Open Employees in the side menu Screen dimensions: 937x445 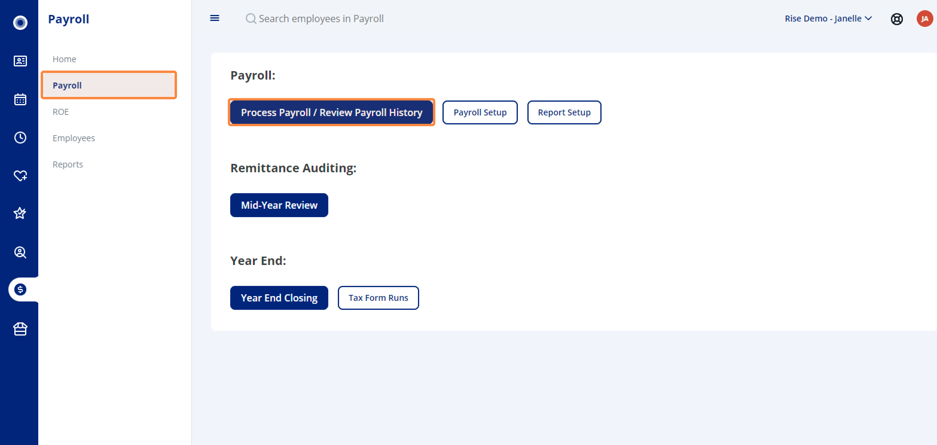[74, 138]
